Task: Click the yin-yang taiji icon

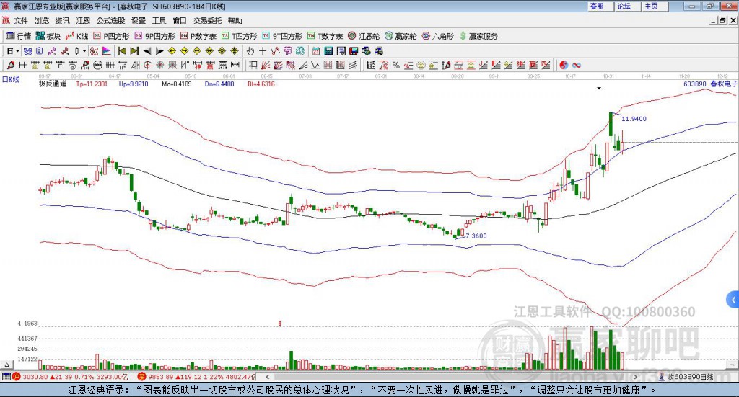Action: click(564, 66)
